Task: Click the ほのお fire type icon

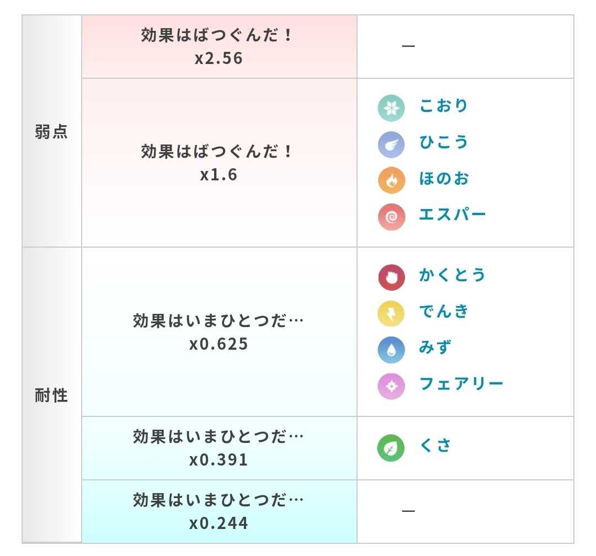Action: (x=391, y=180)
